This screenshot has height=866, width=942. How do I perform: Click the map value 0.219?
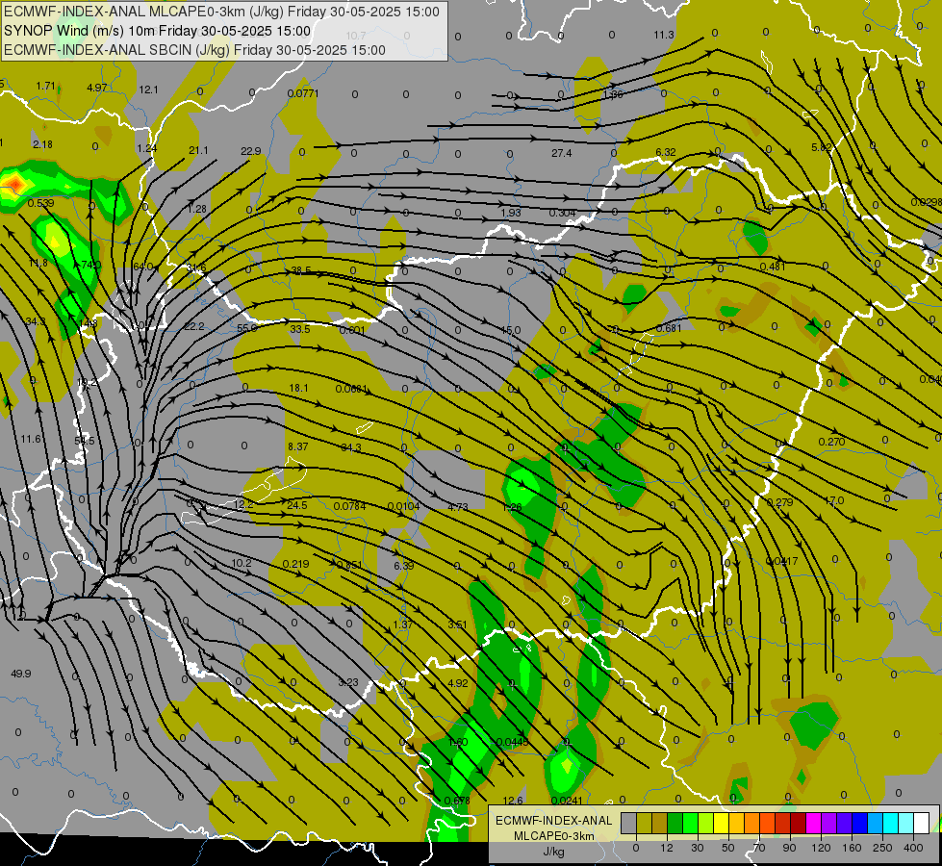click(x=295, y=564)
